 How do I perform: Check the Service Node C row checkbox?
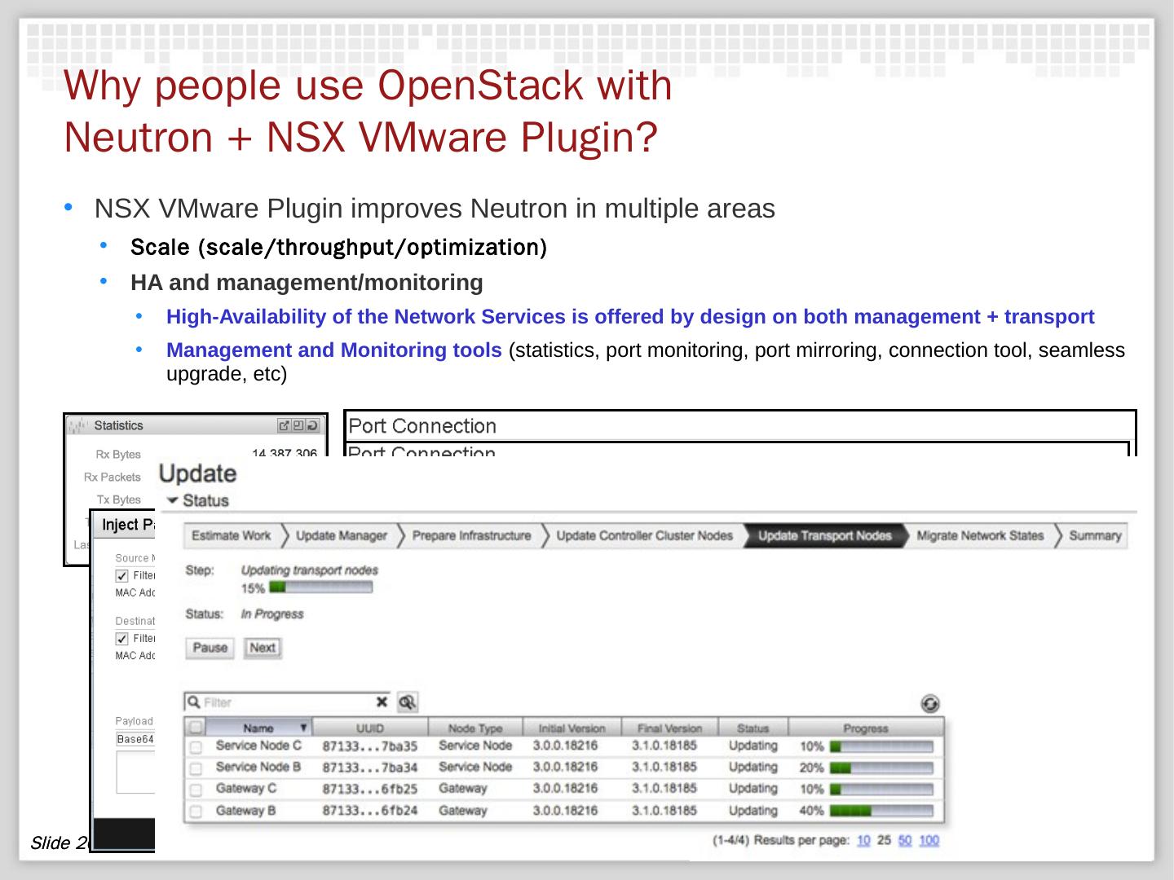(x=196, y=747)
